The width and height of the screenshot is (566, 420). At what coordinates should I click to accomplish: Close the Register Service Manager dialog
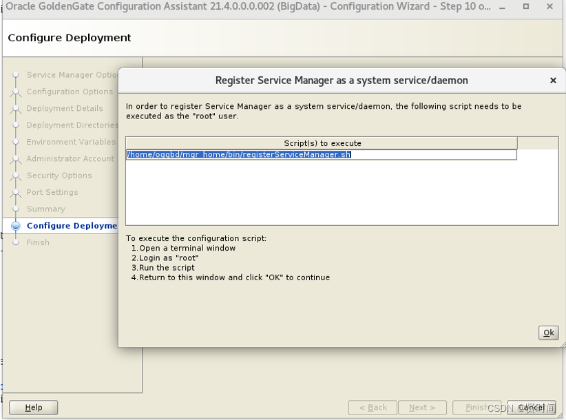553,81
